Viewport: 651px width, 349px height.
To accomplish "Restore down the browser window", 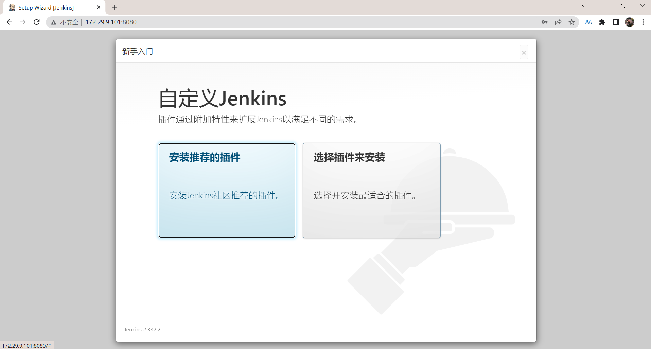I will [623, 6].
